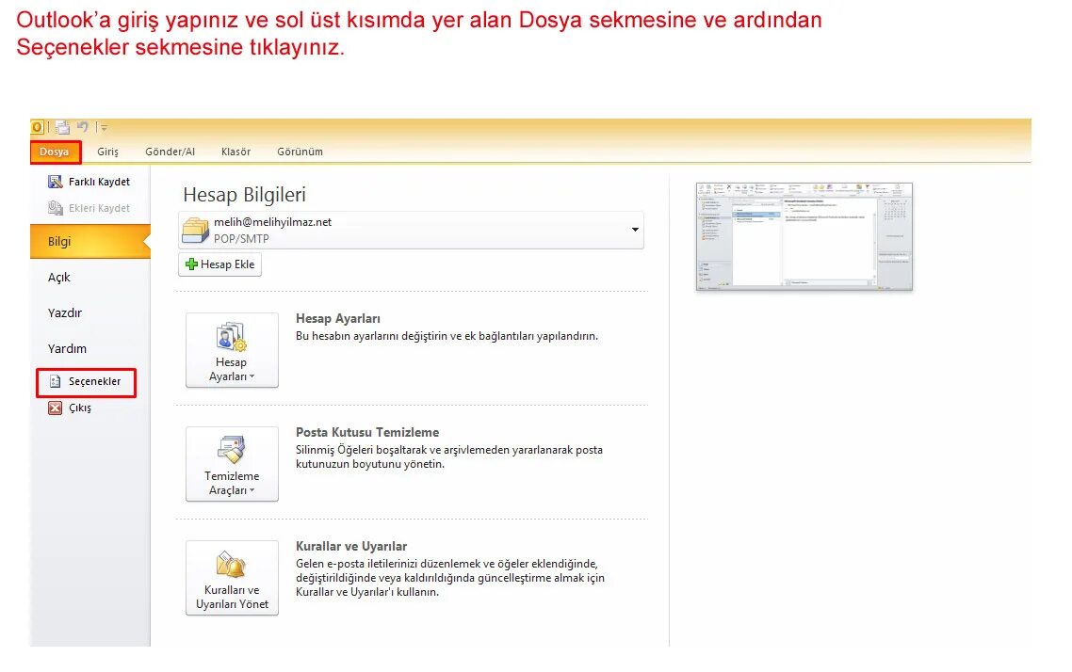Click the Seçenekler options icon
The height and width of the screenshot is (672, 1072).
click(56, 382)
